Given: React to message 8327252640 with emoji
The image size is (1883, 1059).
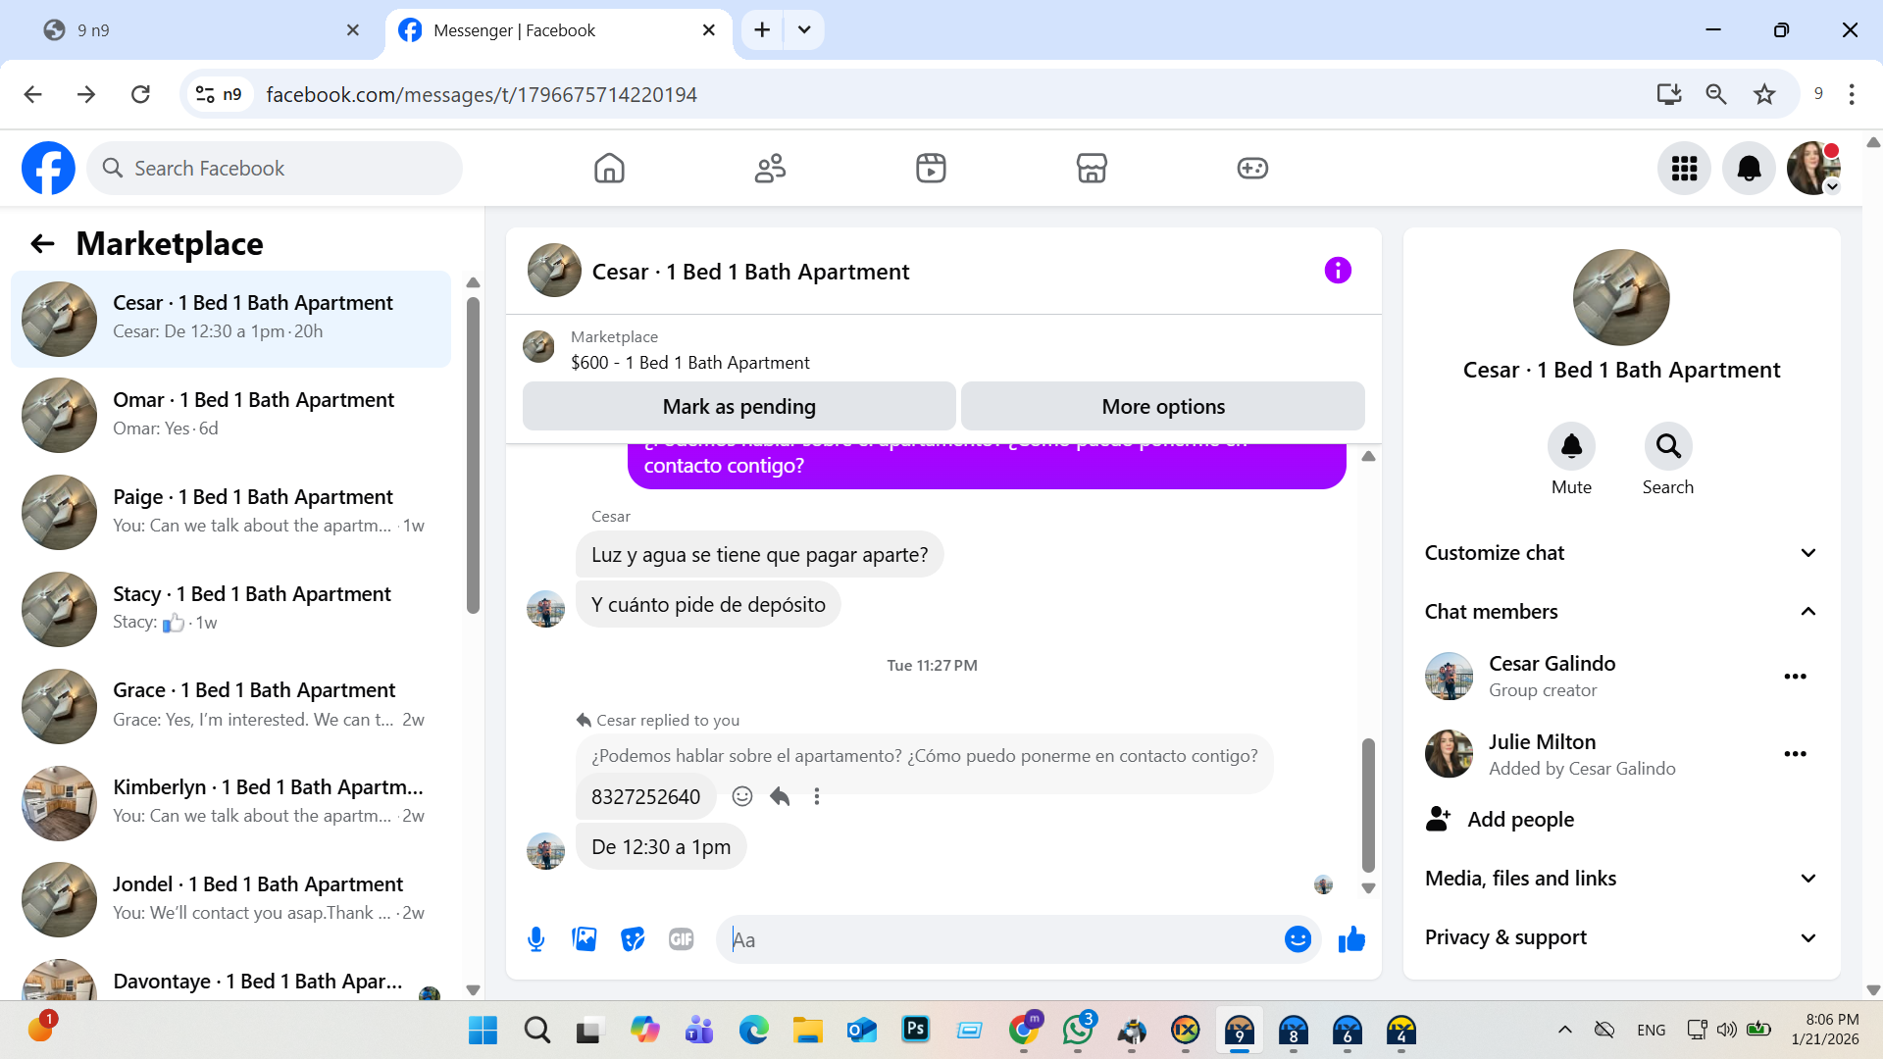Looking at the screenshot, I should [x=742, y=796].
